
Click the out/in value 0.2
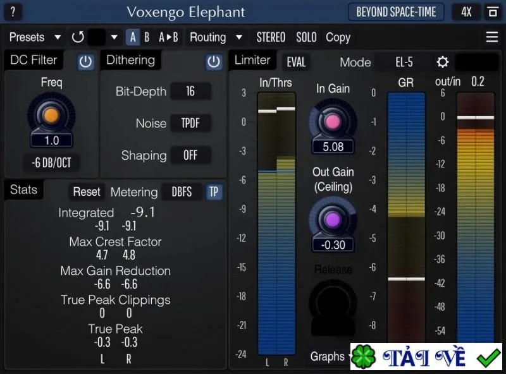coord(478,81)
